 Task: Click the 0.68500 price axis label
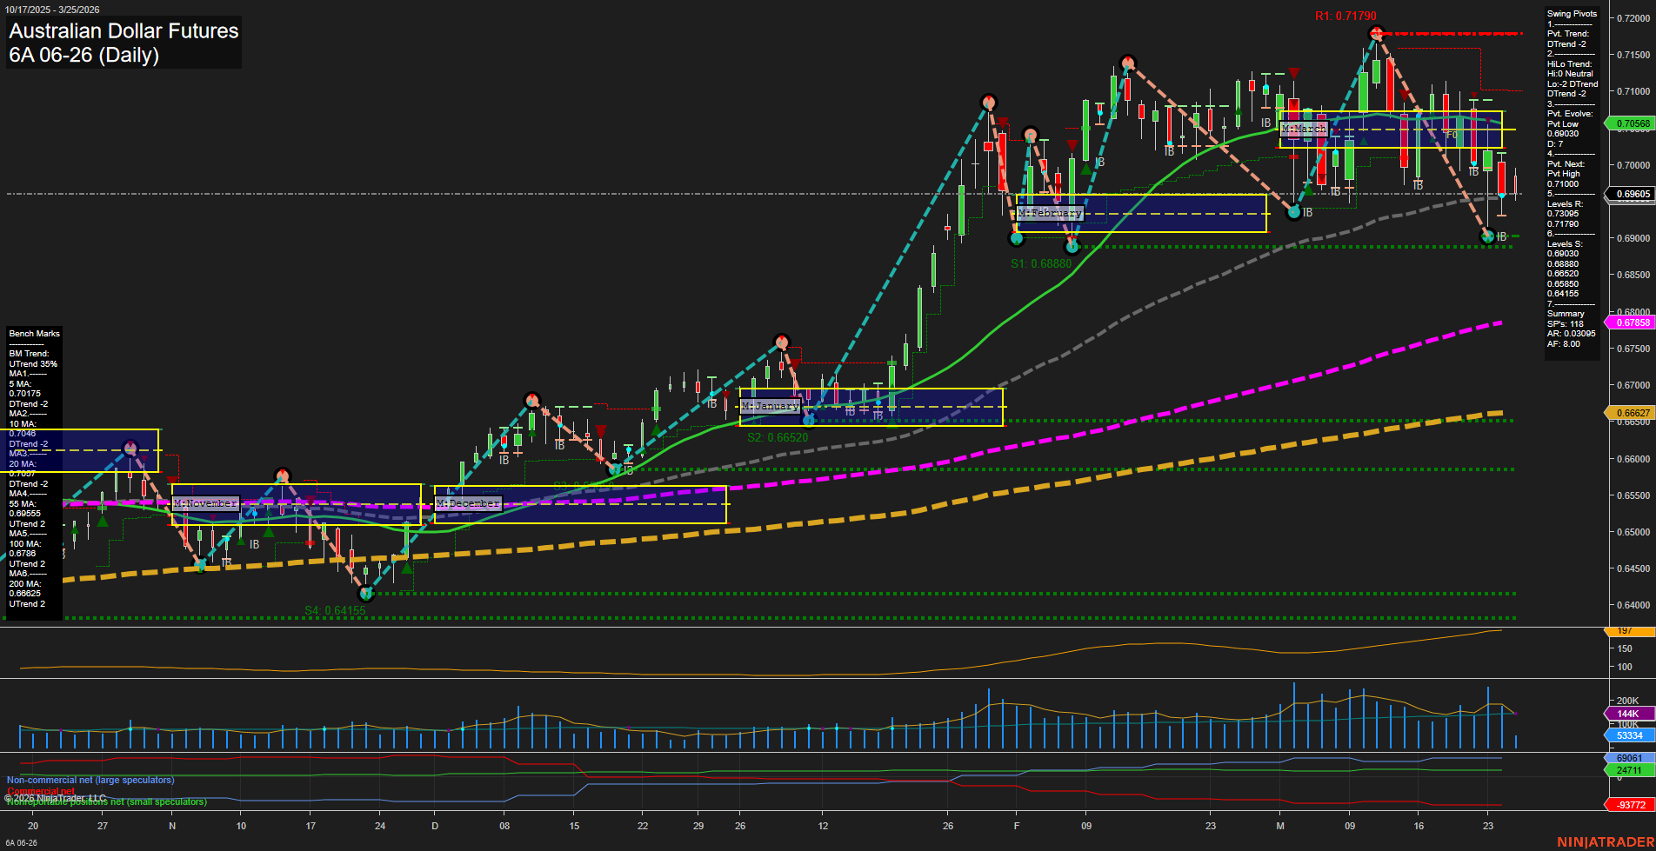(1633, 275)
